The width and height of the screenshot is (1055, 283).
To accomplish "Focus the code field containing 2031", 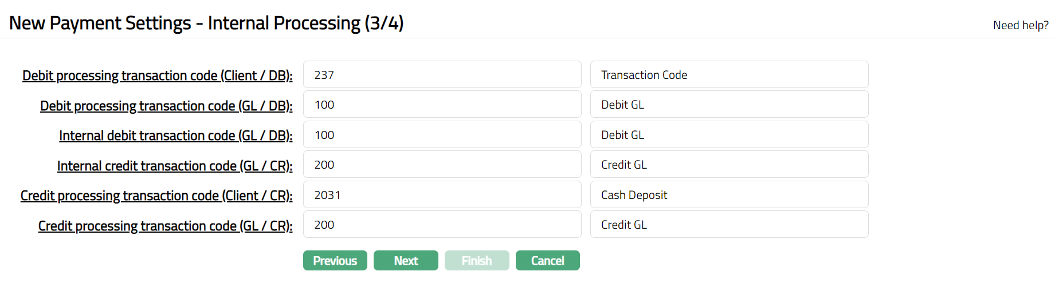I will tap(442, 195).
